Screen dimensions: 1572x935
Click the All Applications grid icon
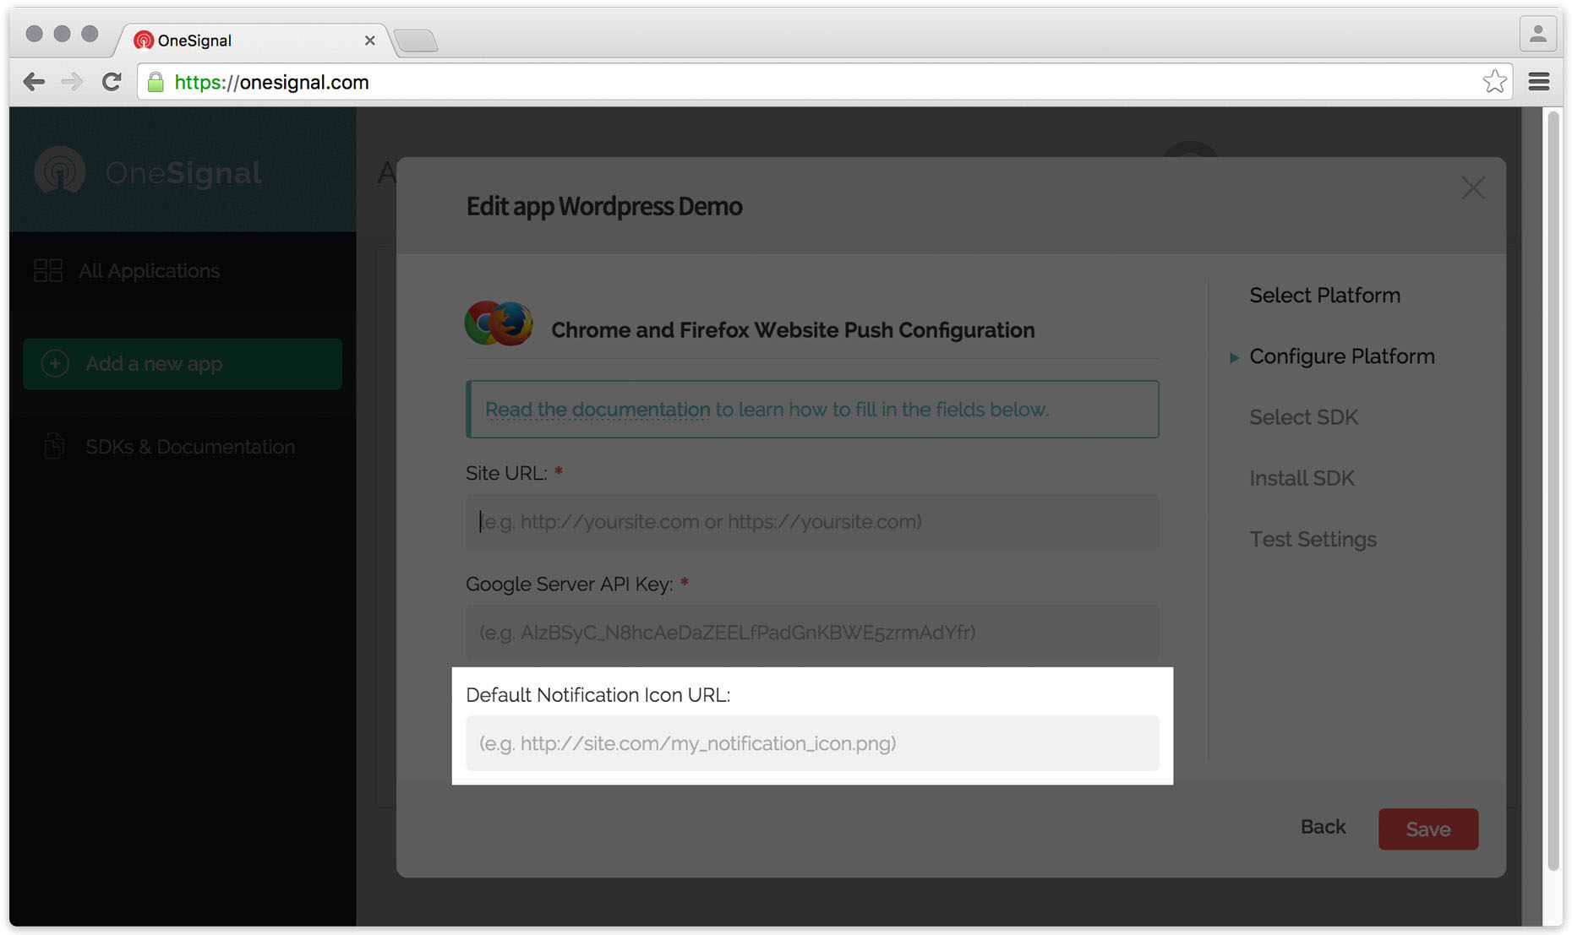click(48, 270)
